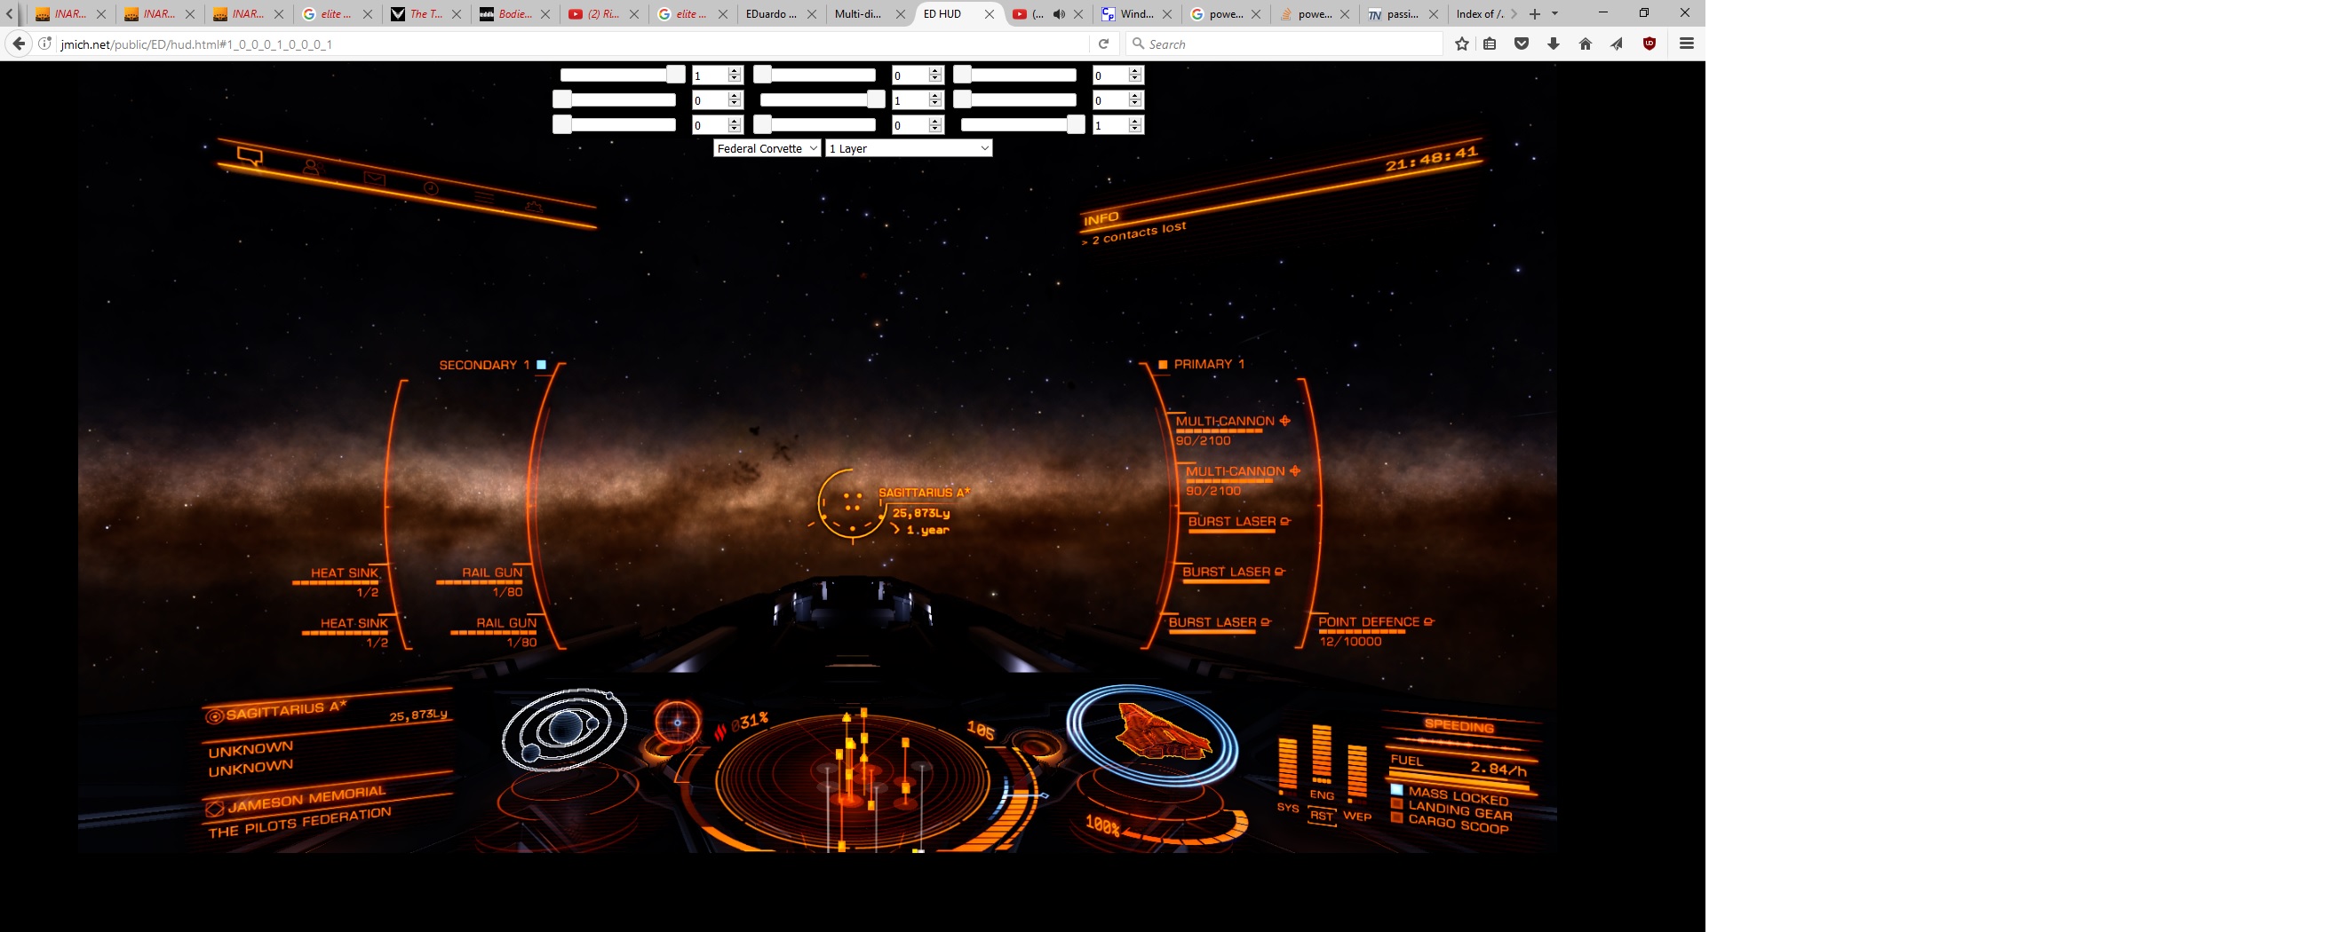Bookmark this page with the star icon

point(1461,43)
